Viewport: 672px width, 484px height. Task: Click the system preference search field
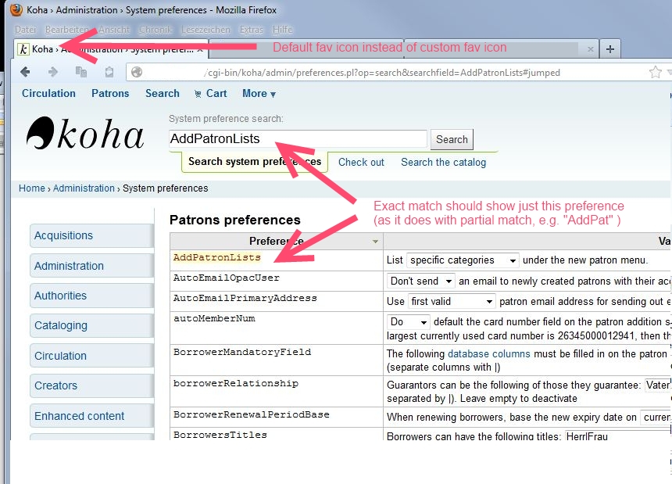(x=298, y=139)
